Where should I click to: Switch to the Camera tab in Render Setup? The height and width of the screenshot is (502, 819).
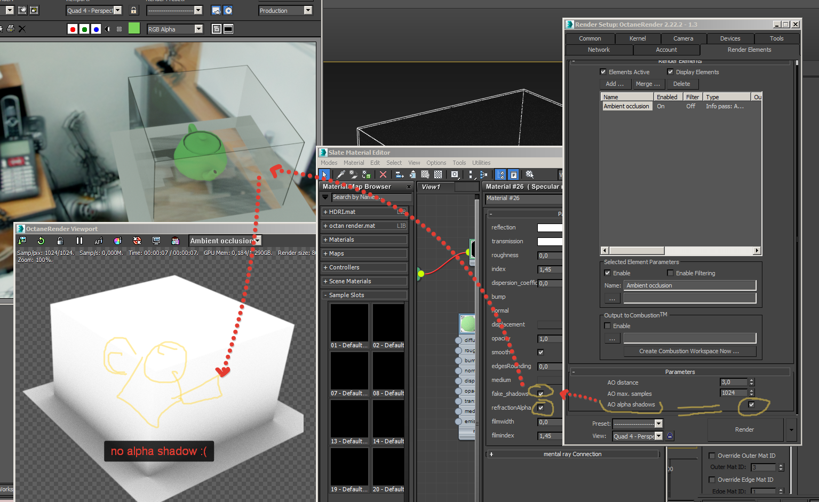683,38
